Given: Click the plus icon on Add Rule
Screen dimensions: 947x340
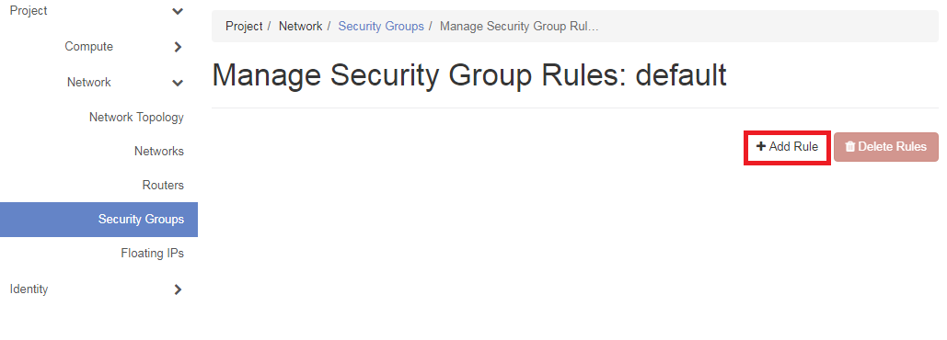Looking at the screenshot, I should click(761, 146).
